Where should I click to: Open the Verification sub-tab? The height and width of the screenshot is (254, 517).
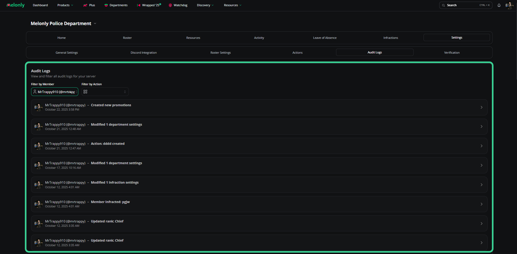[x=452, y=53]
